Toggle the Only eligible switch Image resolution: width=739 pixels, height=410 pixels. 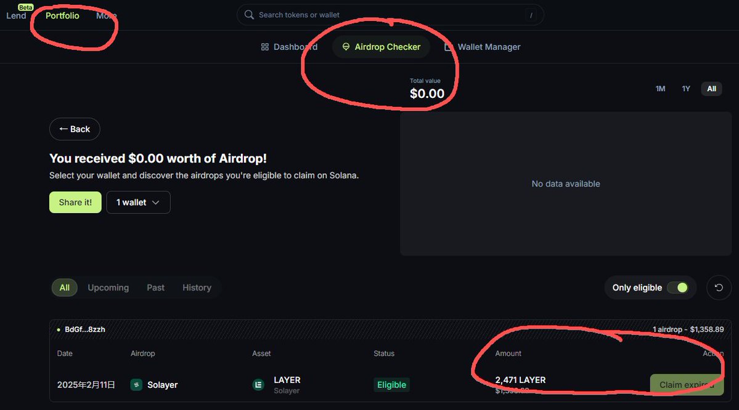(x=678, y=287)
